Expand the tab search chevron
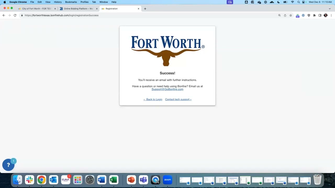The width and height of the screenshot is (335, 188). [x=330, y=9]
